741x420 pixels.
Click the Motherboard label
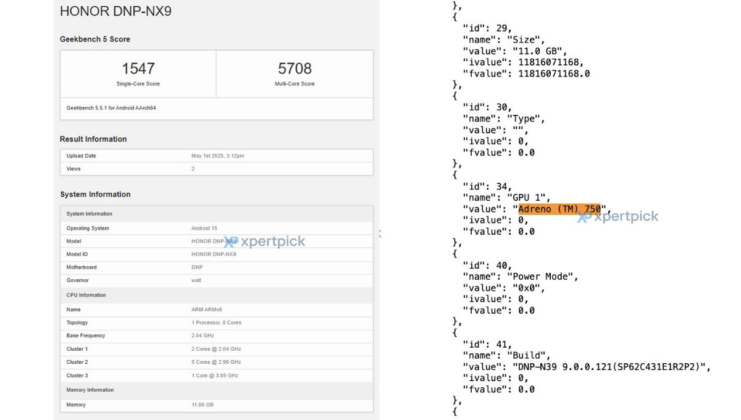point(82,267)
